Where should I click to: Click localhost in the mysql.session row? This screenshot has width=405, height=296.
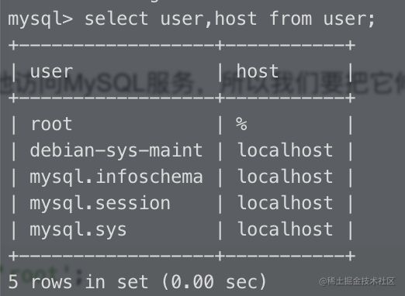pyautogui.click(x=286, y=202)
